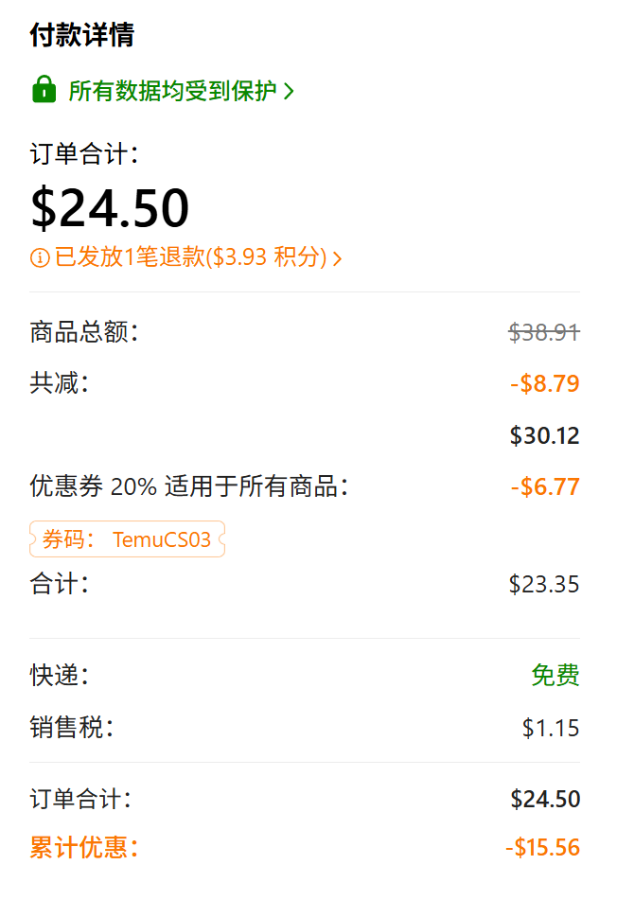
Task: Open the 所有数据均受到保护 link
Action: pos(172,91)
